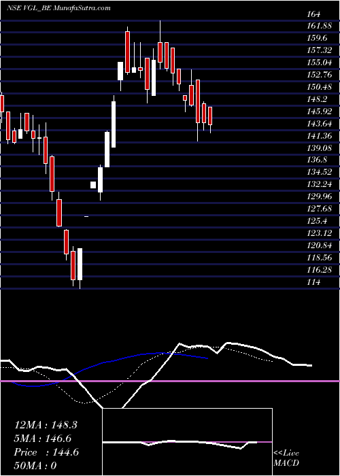Click the 50MA : 0 value
The width and height of the screenshot is (340, 476).
click(35, 466)
